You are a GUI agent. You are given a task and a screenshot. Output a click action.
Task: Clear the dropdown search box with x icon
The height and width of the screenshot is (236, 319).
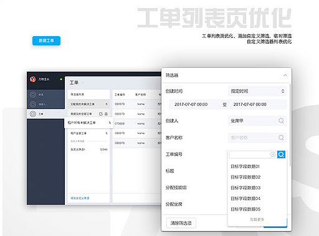[x=273, y=154]
